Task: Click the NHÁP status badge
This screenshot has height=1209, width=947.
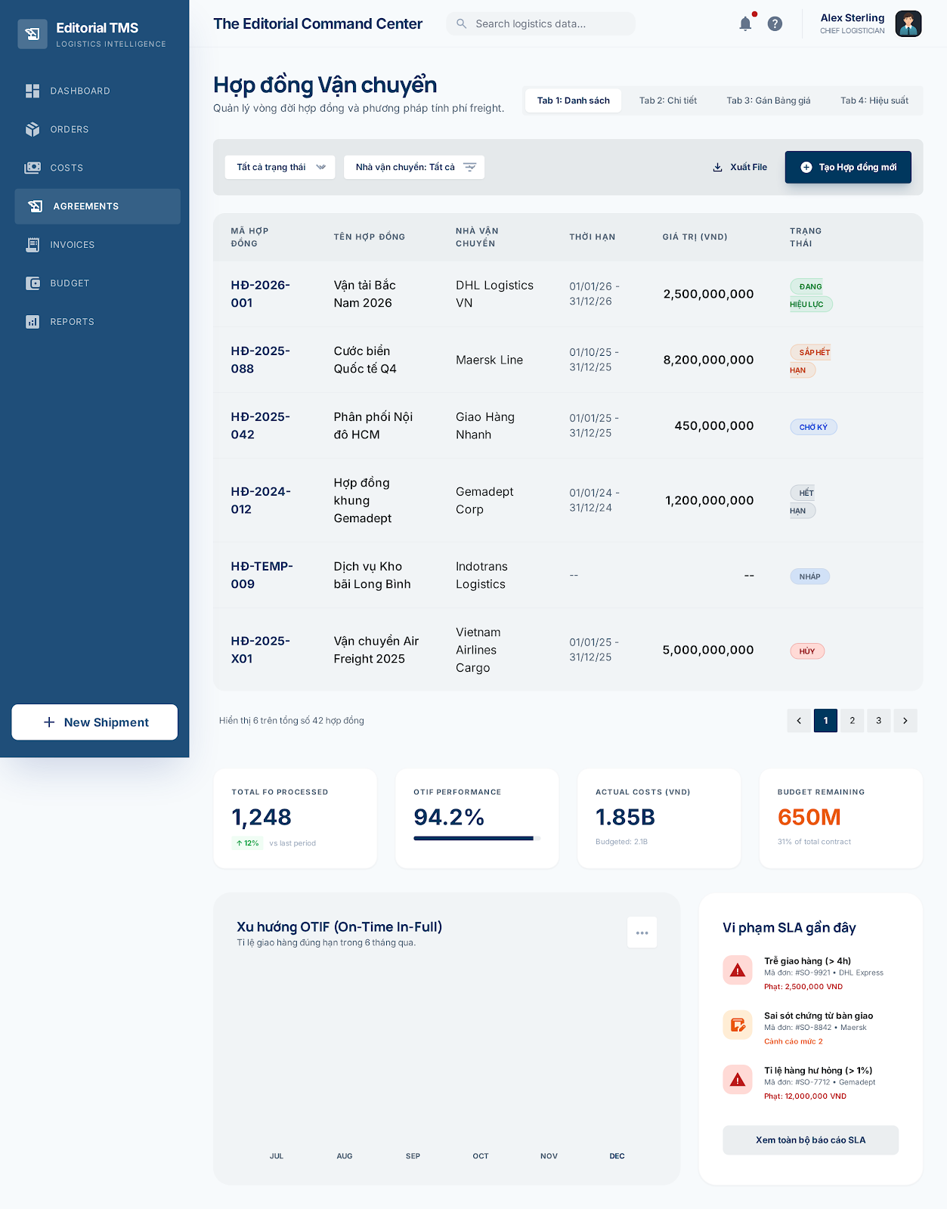Action: point(809,577)
